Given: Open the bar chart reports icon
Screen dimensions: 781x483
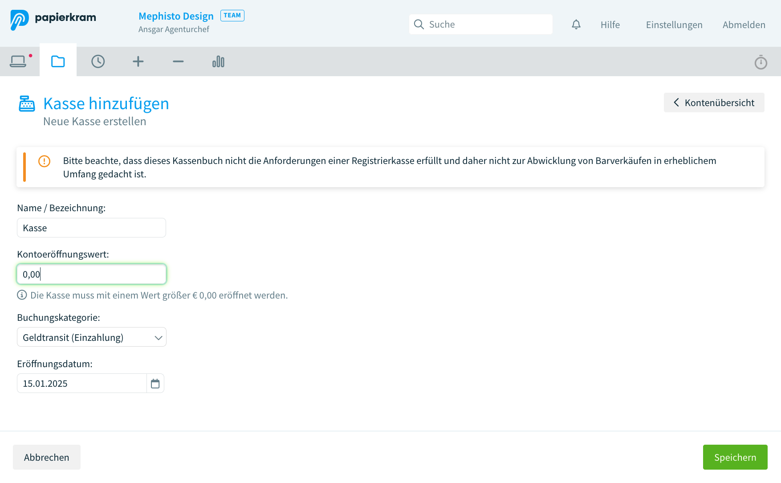Looking at the screenshot, I should pyautogui.click(x=218, y=61).
